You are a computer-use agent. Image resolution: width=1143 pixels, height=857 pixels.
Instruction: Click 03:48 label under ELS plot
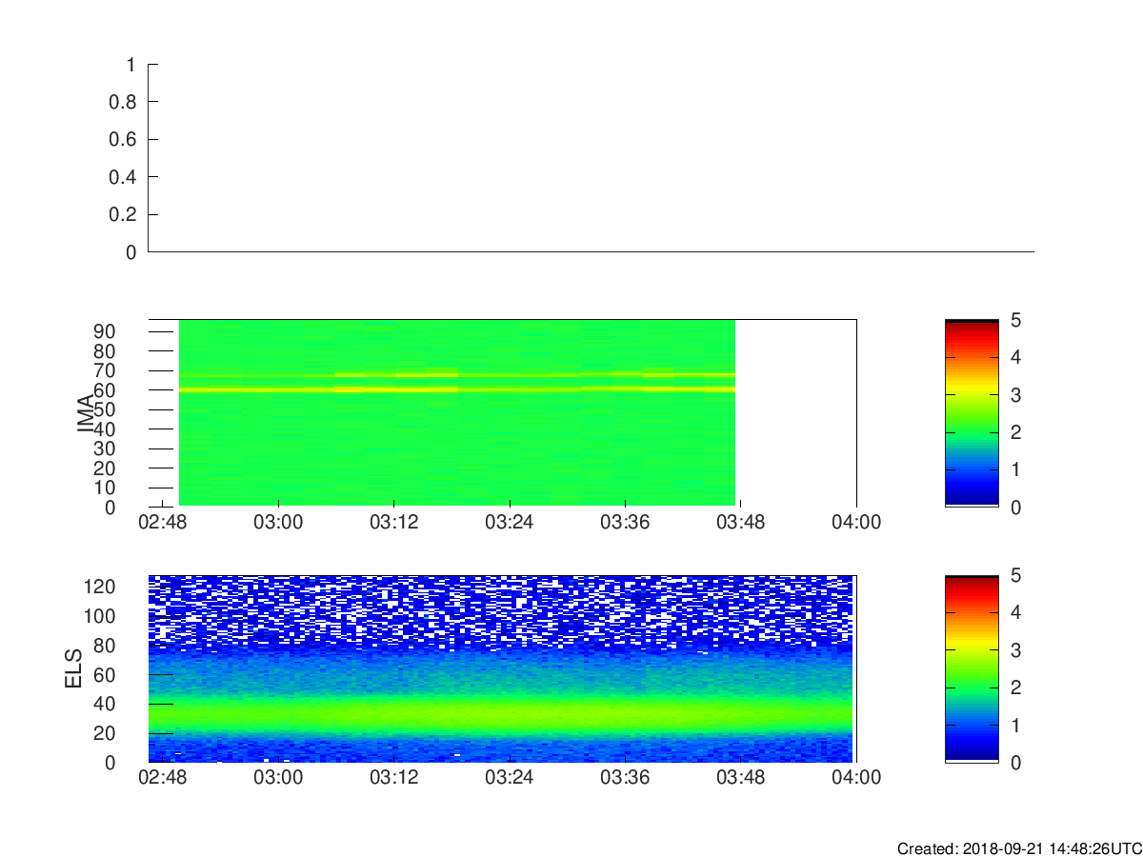[741, 777]
